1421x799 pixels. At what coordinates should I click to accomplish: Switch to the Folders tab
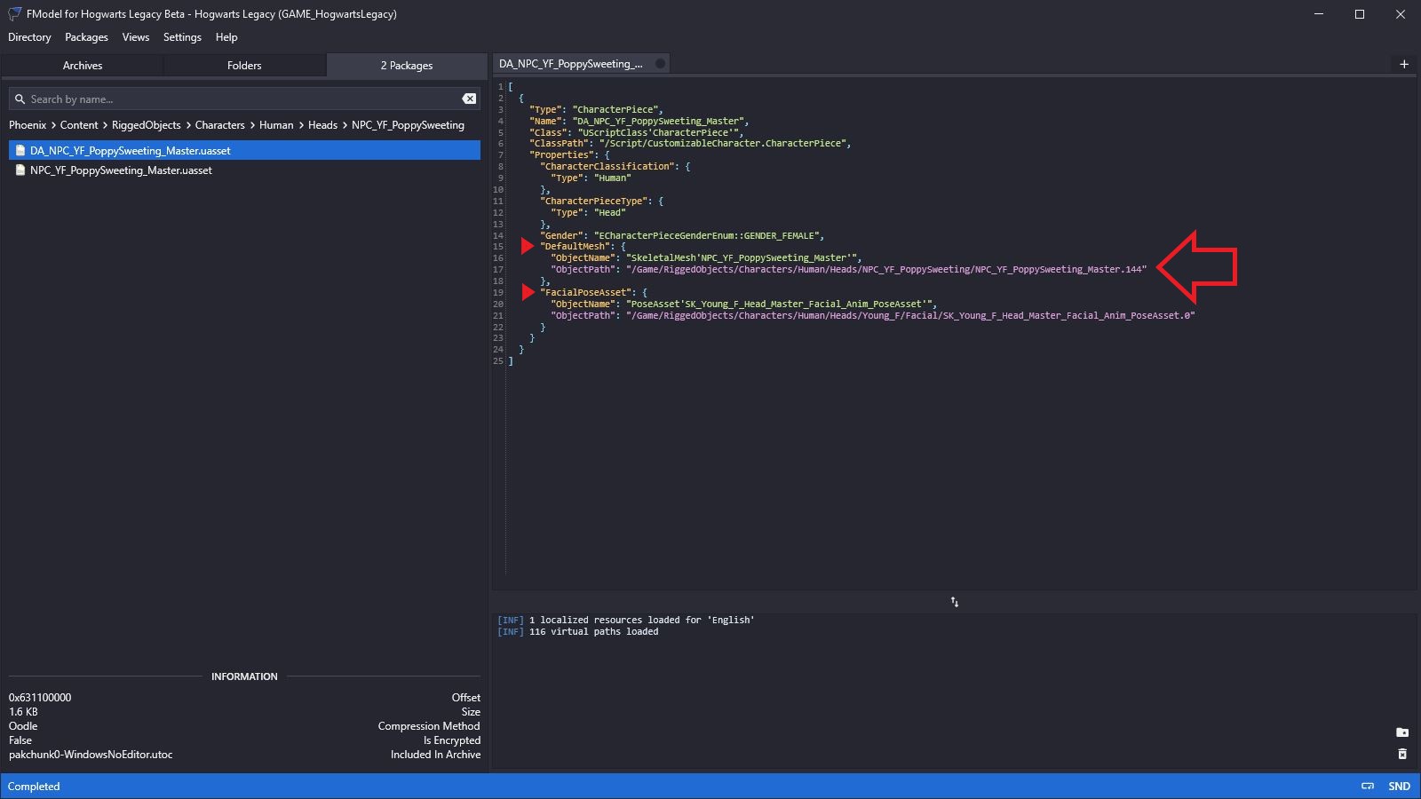[244, 66]
